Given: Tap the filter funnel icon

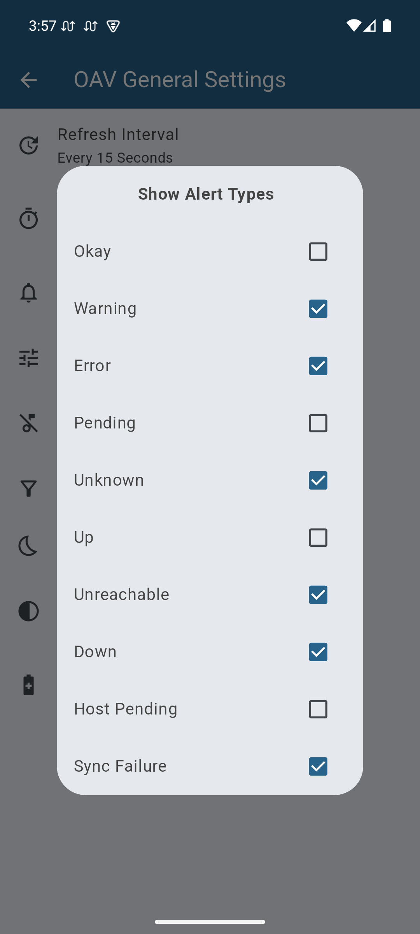Looking at the screenshot, I should [28, 488].
